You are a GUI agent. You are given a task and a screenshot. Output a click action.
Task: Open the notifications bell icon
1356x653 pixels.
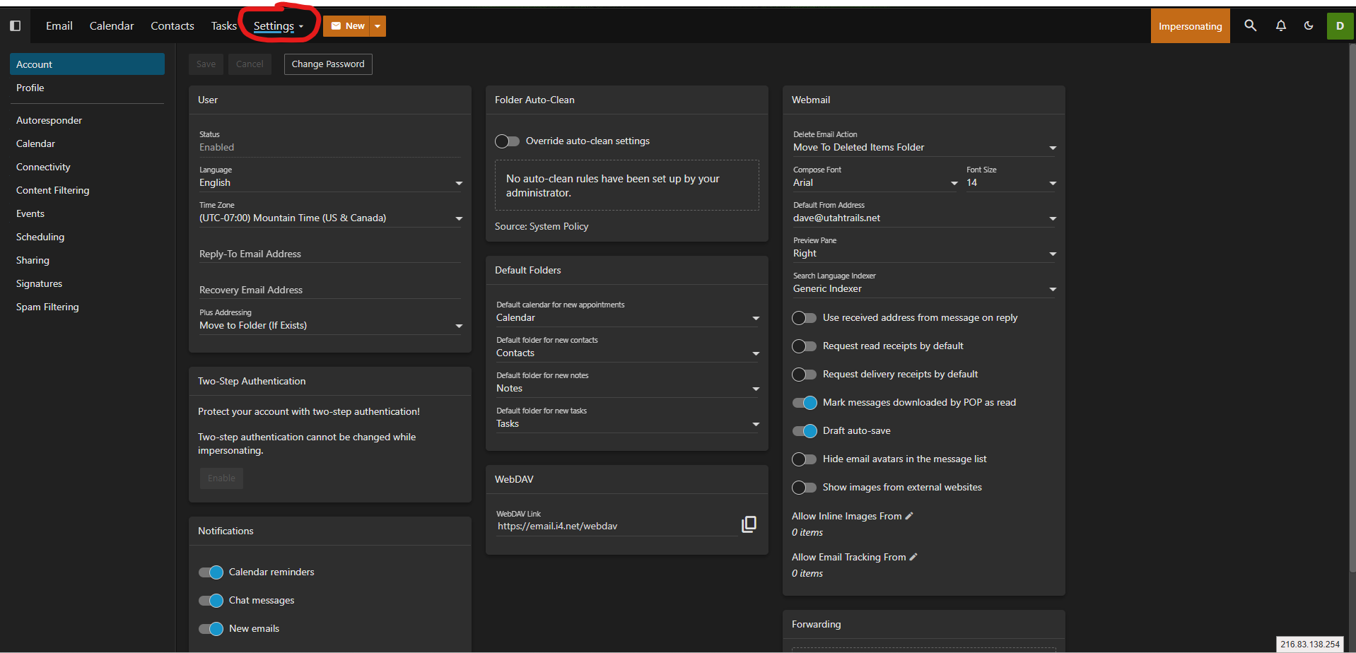(x=1280, y=26)
